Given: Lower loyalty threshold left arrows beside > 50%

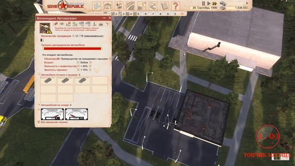Looking at the screenshot, I should point(78,66).
